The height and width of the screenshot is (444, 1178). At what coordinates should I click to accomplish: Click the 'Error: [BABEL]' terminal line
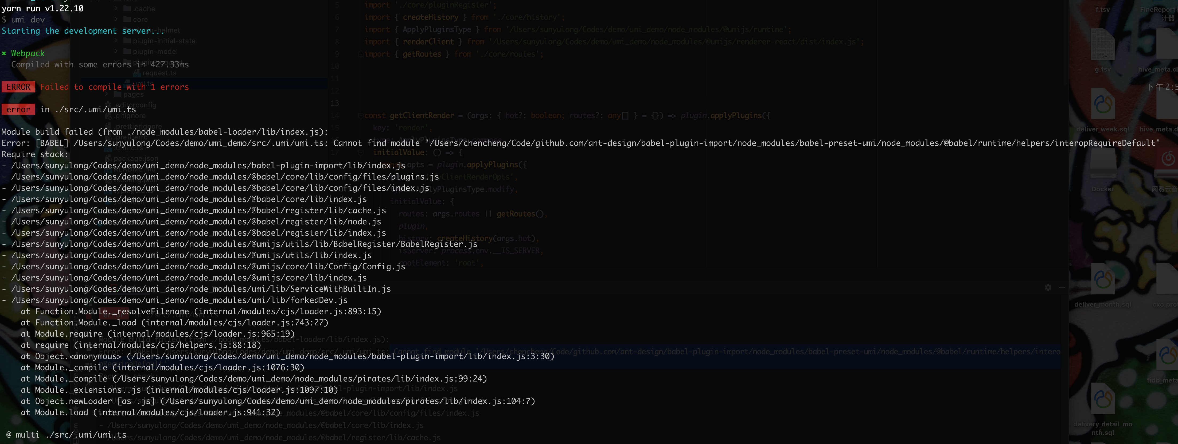tap(580, 143)
